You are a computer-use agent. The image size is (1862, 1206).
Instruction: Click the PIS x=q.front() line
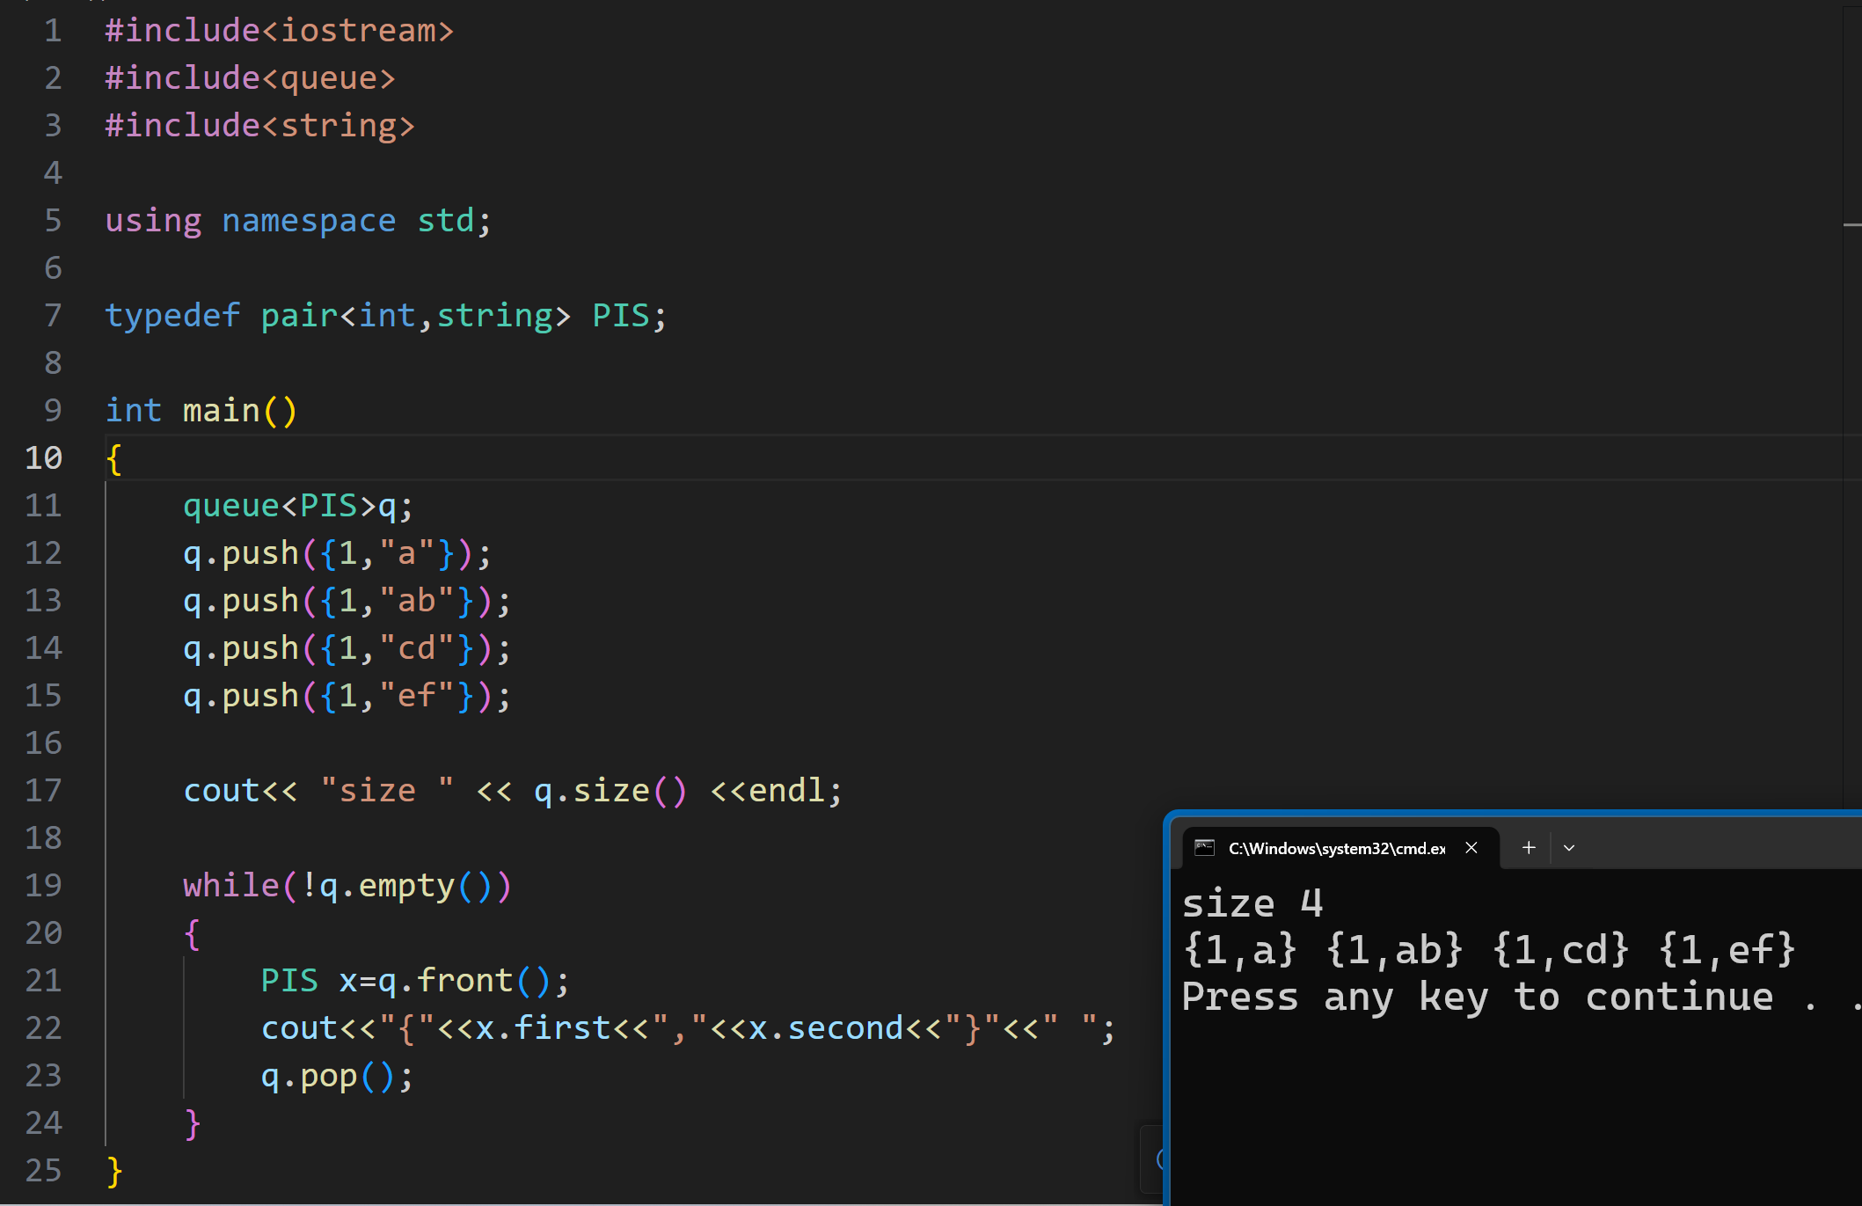[414, 981]
